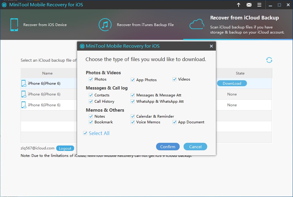Toggle the Contacts checkbox

tap(91, 95)
